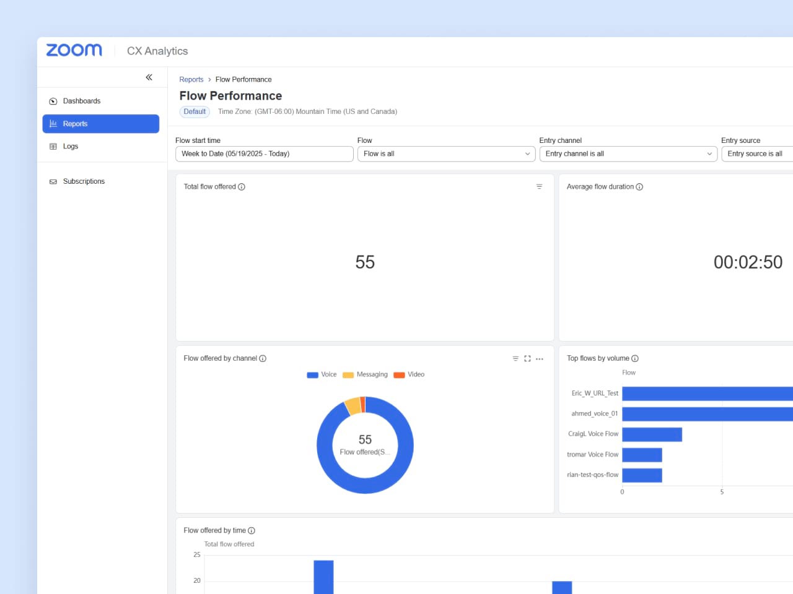Open Entry channel is all dropdown
The width and height of the screenshot is (793, 594).
coord(628,153)
